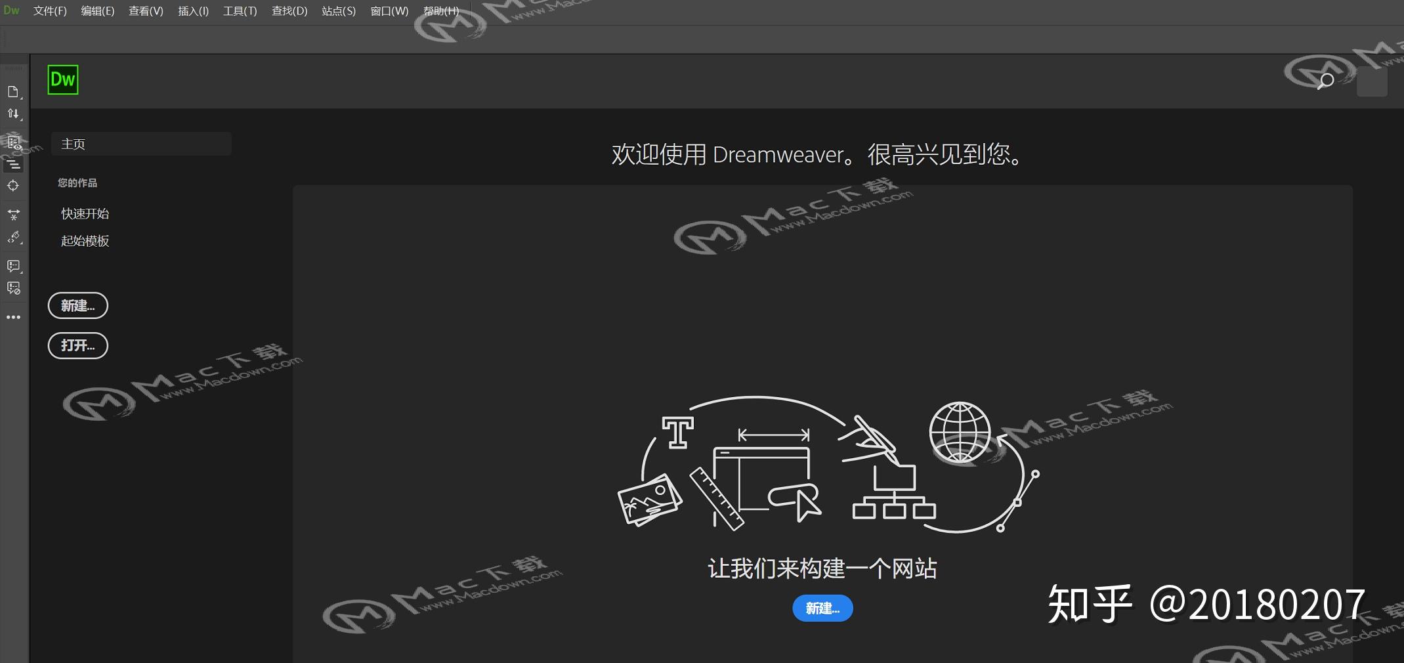
Task: Select the Inspect crosshair icon
Action: click(13, 186)
